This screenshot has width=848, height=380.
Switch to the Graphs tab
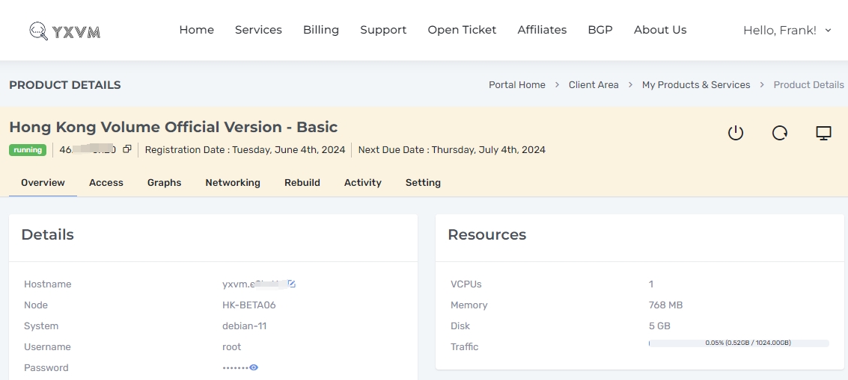165,182
